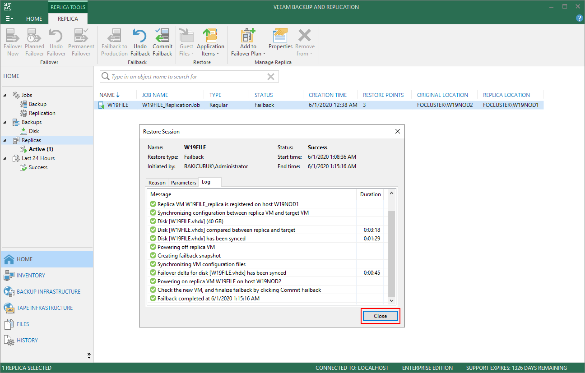This screenshot has width=585, height=373.
Task: Click the log scrollbar up arrow
Action: click(x=391, y=194)
